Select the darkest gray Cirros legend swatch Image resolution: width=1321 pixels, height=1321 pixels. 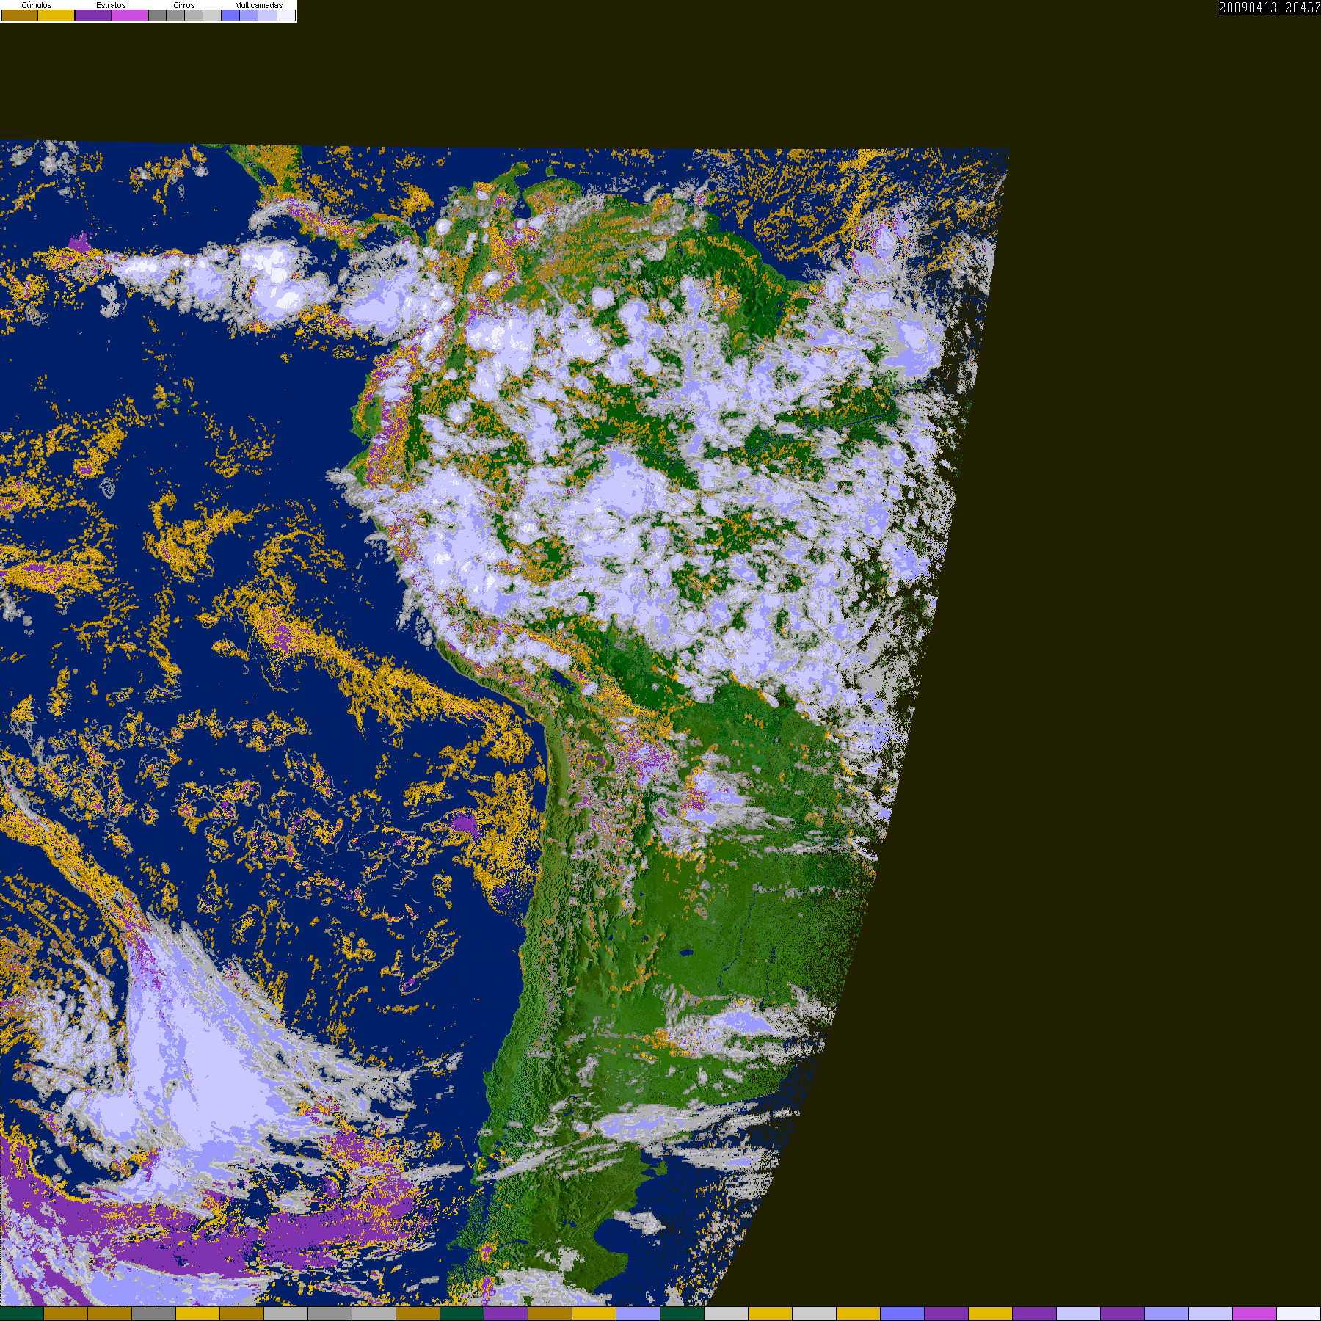157,15
